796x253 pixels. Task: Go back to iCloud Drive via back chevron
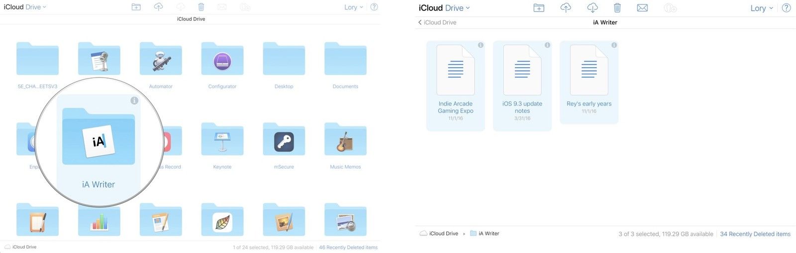coord(420,22)
